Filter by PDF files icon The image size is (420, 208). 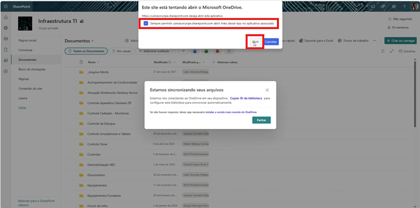(x=229, y=51)
